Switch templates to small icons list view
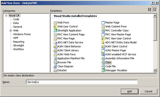 pyautogui.click(x=155, y=9)
